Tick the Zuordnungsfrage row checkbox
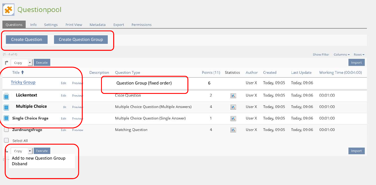Screen dimensions: 376x185 coord(6,130)
